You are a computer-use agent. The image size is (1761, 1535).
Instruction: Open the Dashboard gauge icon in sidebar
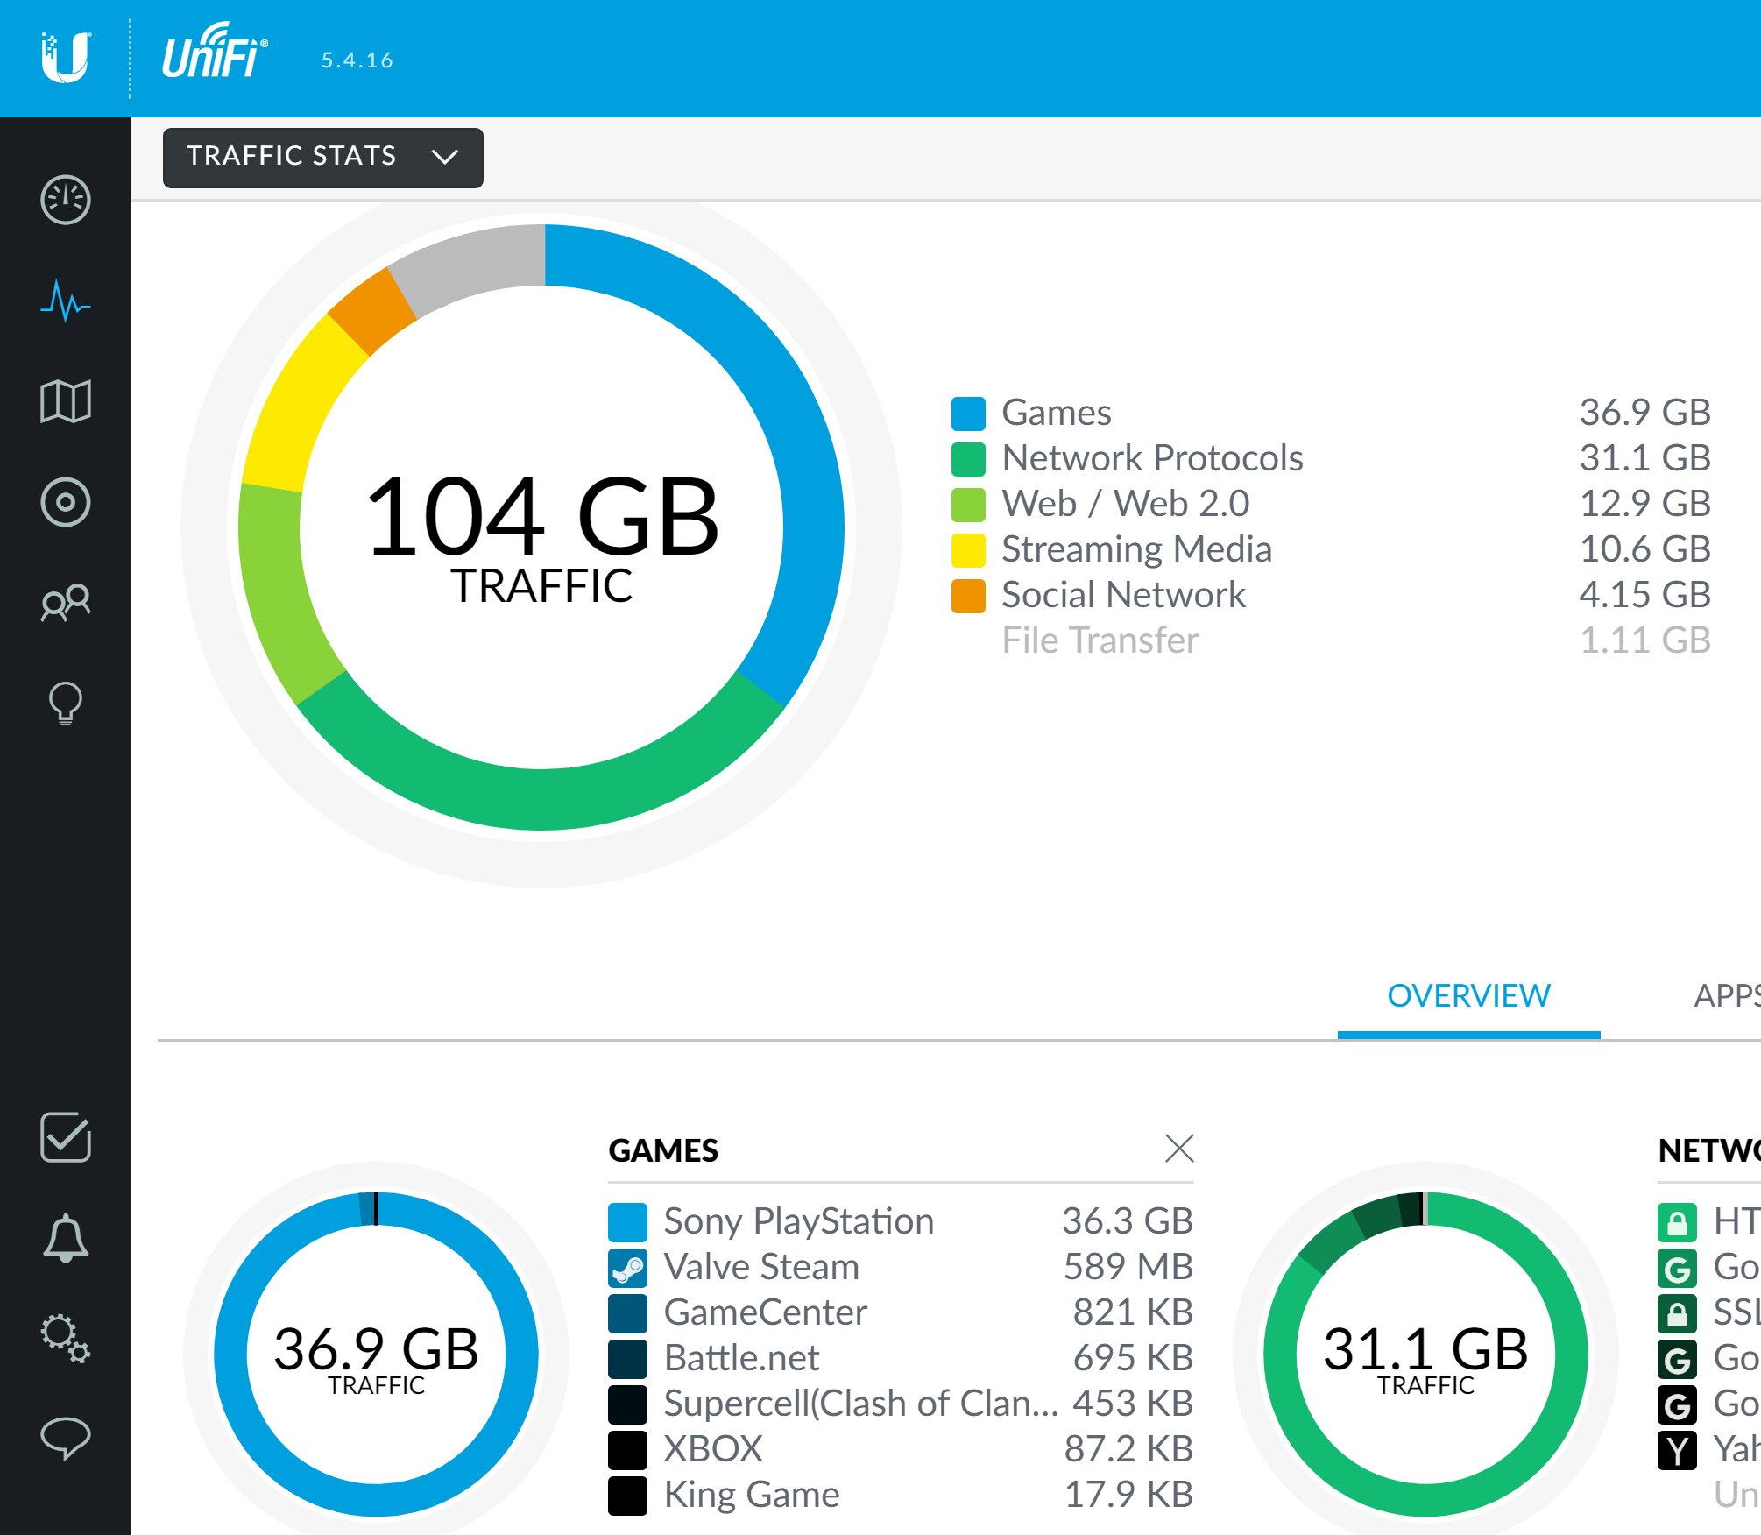click(x=66, y=201)
